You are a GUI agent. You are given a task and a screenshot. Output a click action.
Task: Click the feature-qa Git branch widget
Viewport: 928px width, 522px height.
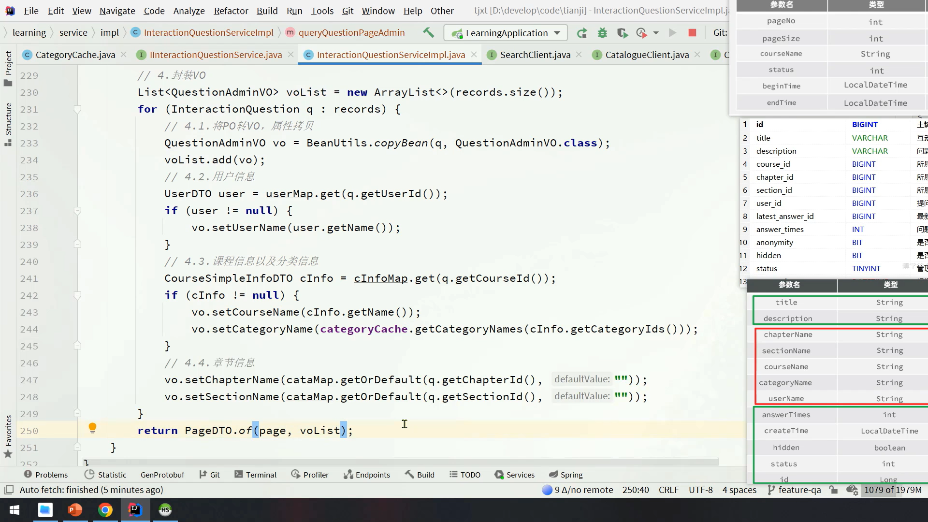(794, 490)
